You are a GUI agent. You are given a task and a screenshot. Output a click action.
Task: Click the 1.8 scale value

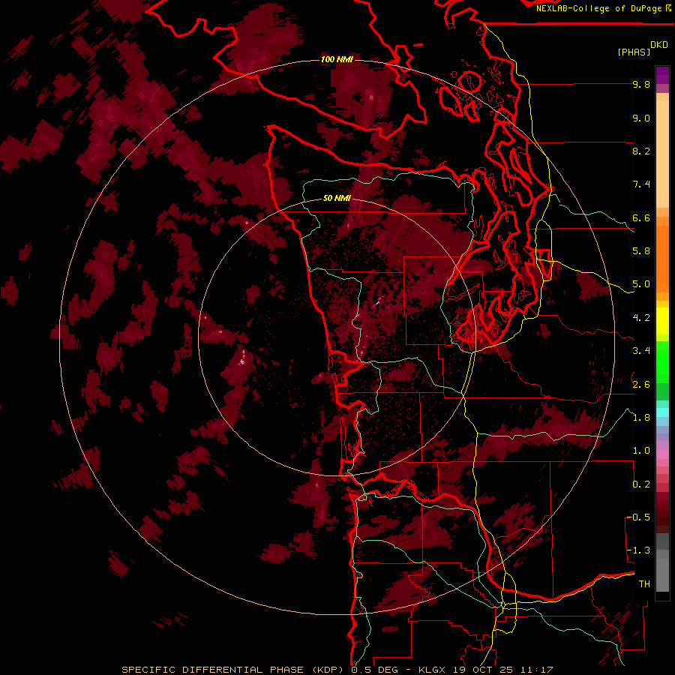[641, 418]
